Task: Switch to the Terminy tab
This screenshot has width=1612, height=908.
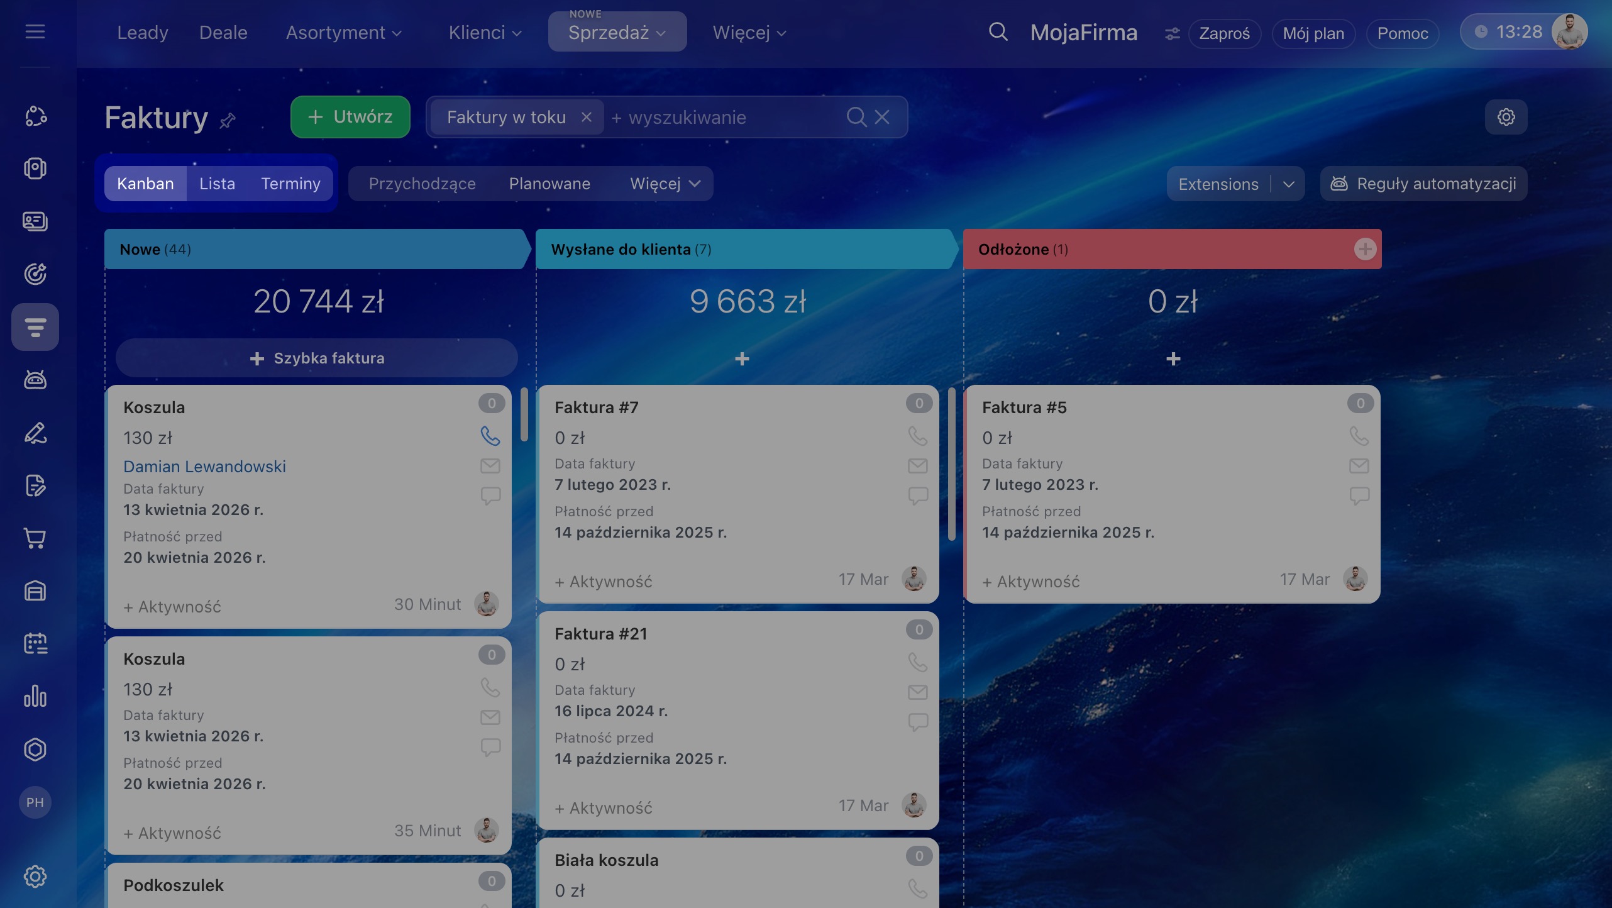Action: (x=290, y=184)
